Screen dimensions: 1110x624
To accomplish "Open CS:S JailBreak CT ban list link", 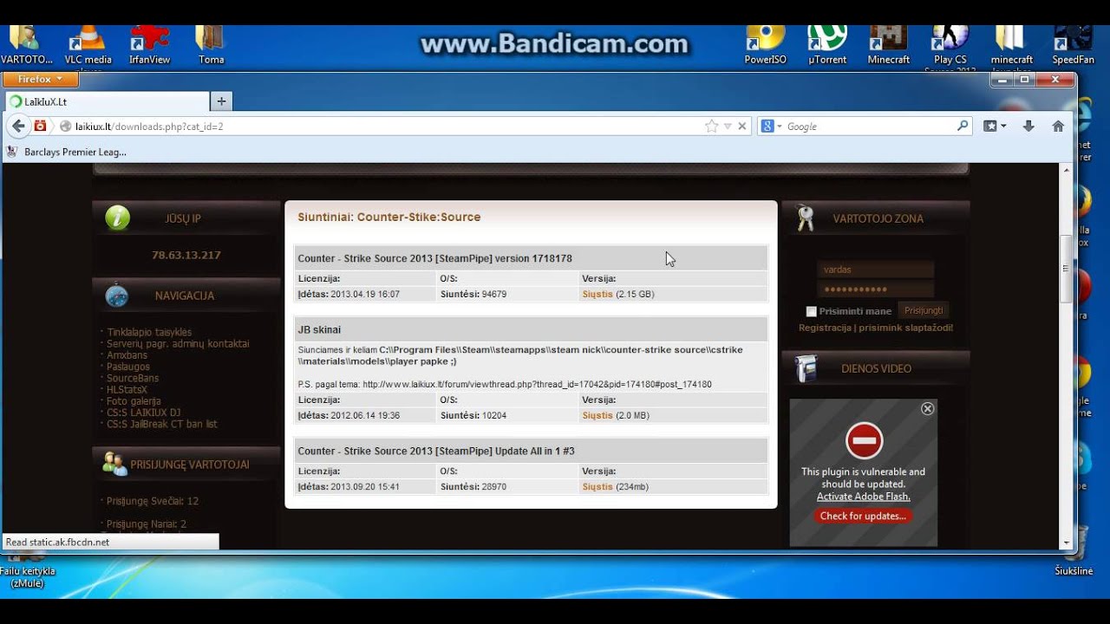I will pyautogui.click(x=161, y=424).
